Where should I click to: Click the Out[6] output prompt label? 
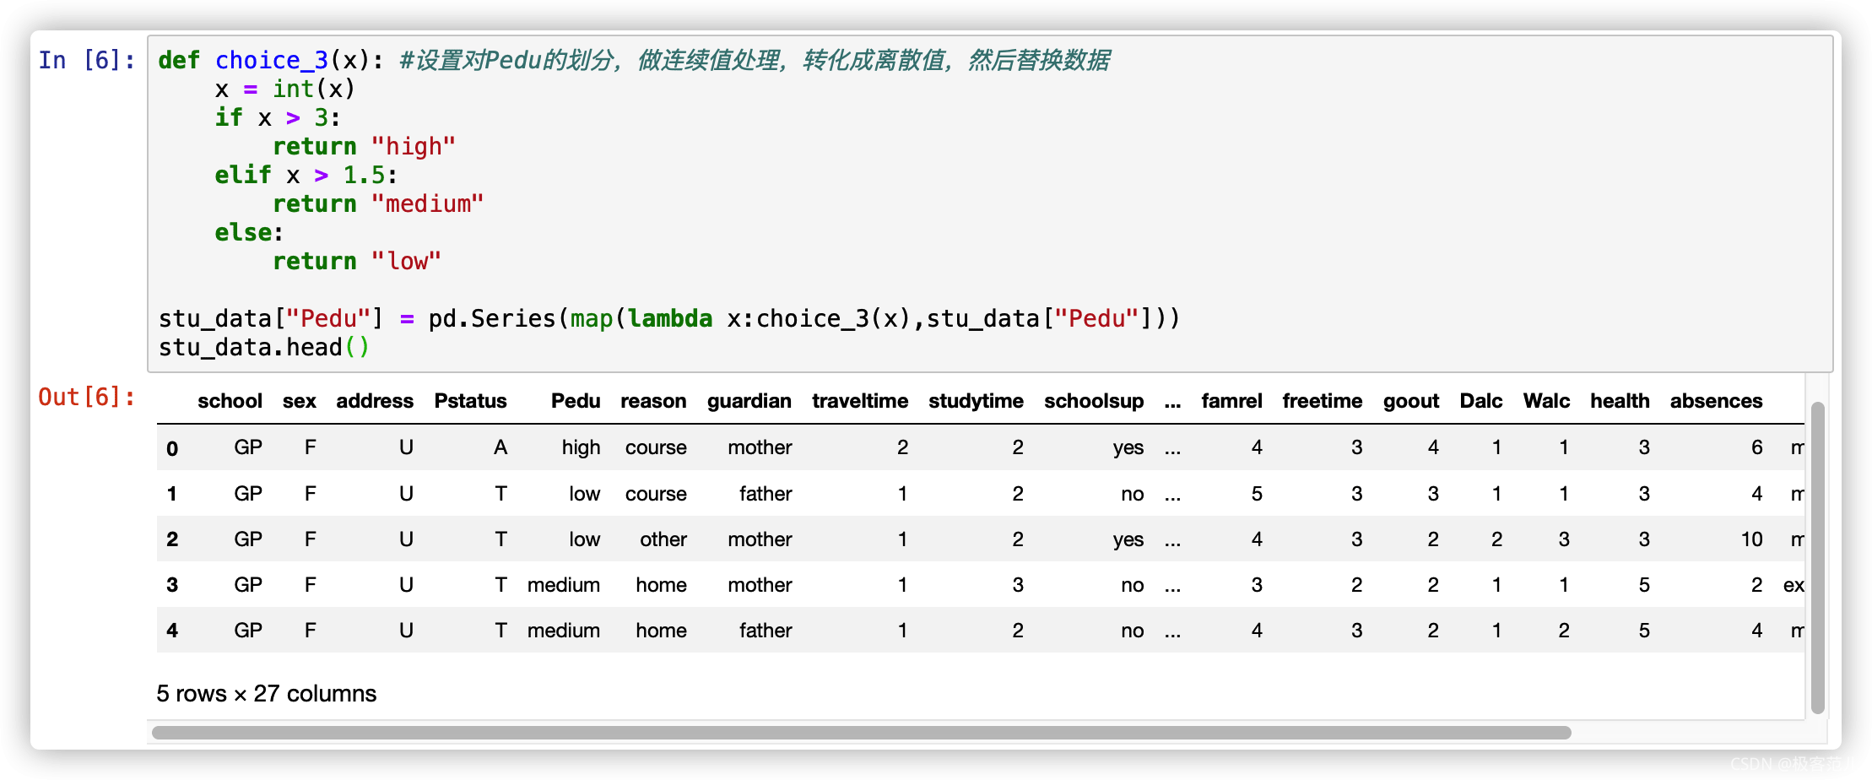(86, 397)
